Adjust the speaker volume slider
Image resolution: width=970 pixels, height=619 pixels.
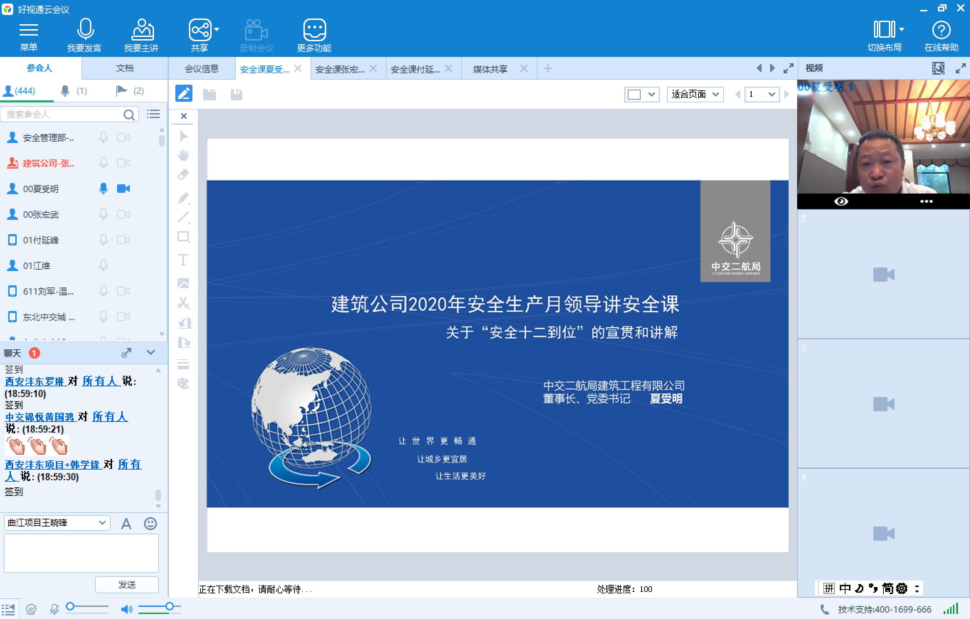(x=170, y=607)
